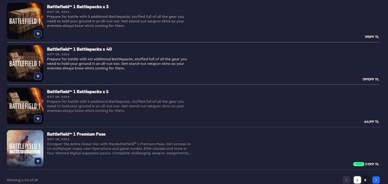Add Premium Pass to cart
This screenshot has height=184, width=388.
[x=37, y=161]
